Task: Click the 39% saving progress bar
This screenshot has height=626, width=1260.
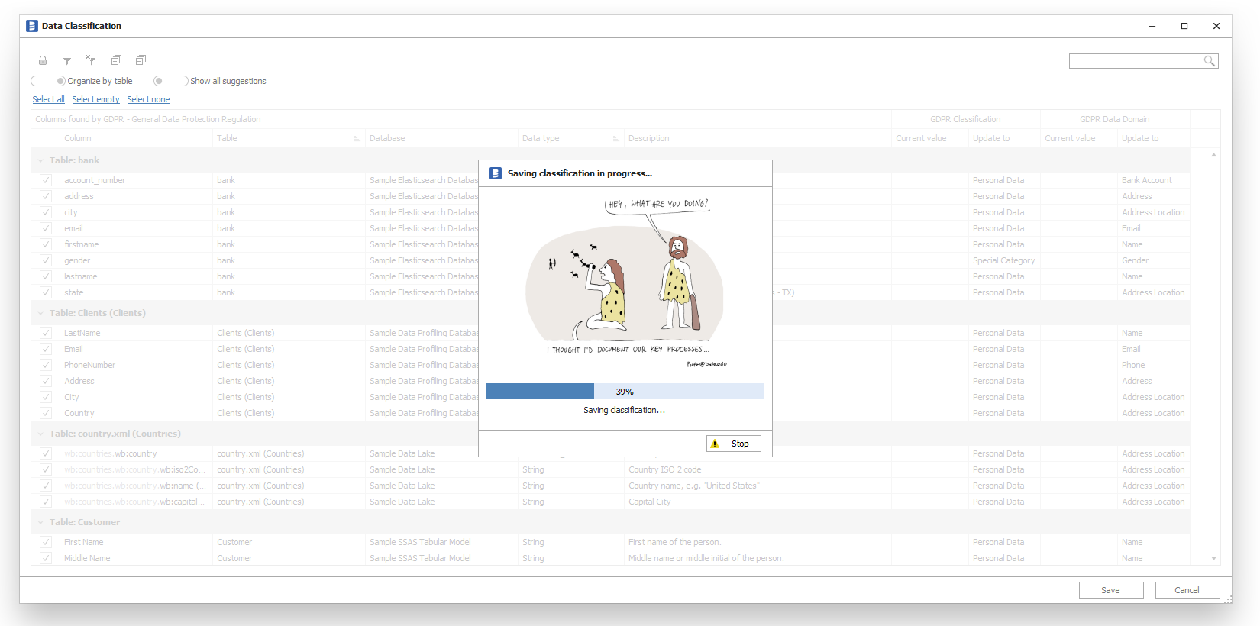Action: (625, 392)
